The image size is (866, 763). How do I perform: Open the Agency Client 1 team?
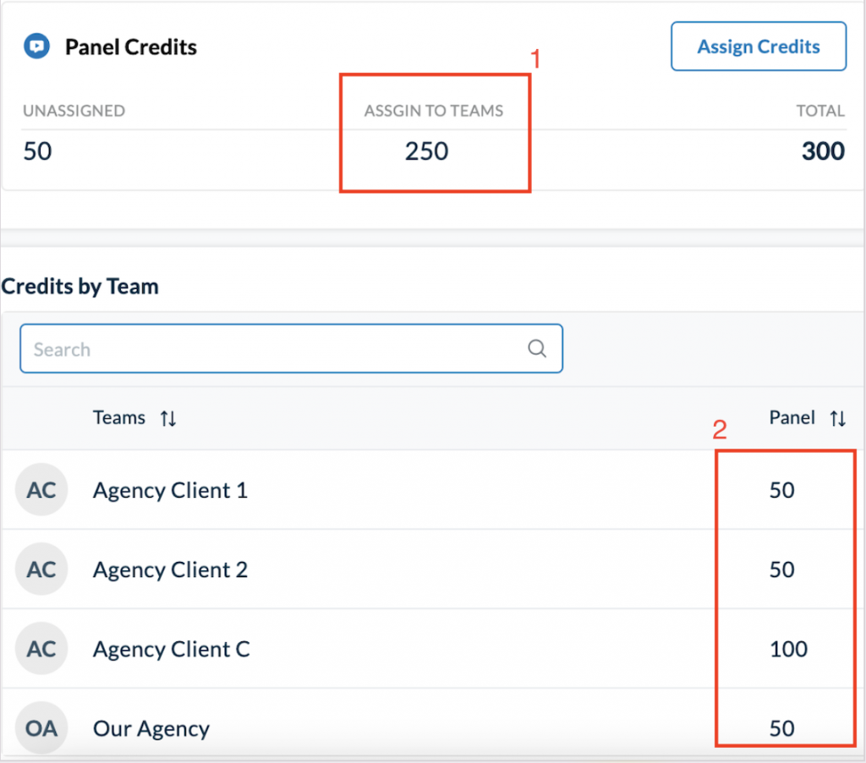pos(170,490)
